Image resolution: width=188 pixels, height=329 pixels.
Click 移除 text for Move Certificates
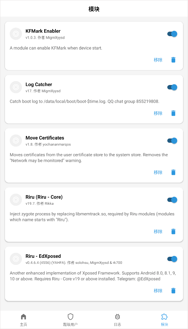pyautogui.click(x=158, y=172)
